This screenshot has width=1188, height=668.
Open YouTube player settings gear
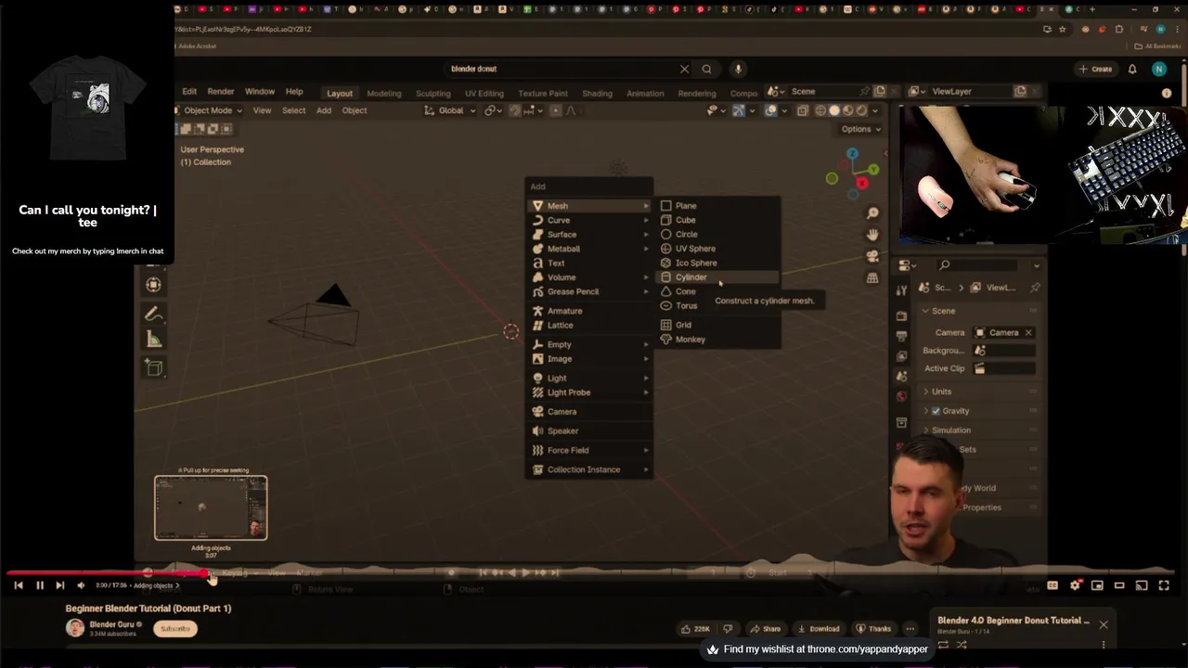1075,585
